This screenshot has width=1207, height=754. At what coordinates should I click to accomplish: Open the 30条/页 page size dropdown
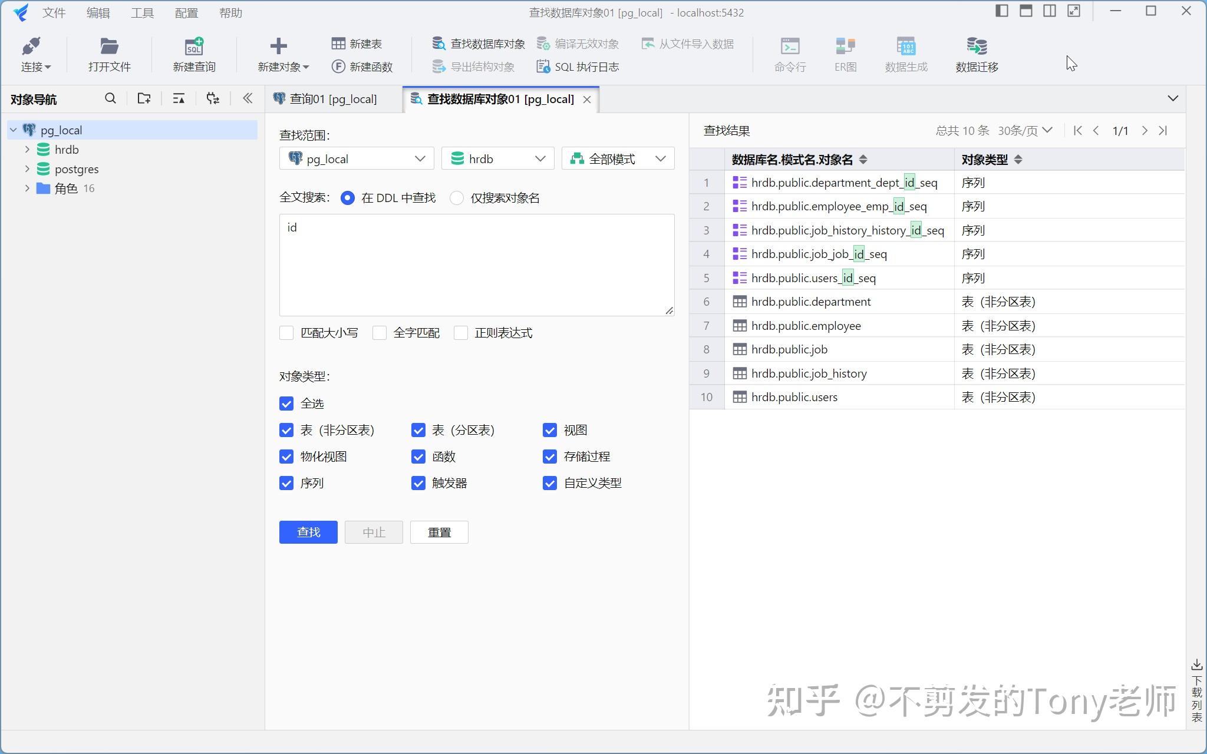pyautogui.click(x=1024, y=130)
